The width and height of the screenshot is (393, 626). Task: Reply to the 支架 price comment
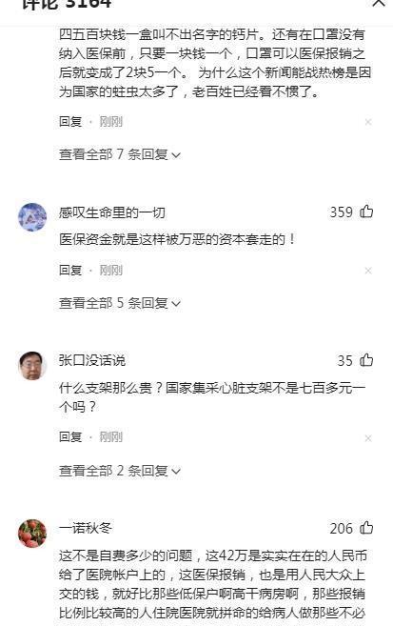tap(70, 436)
